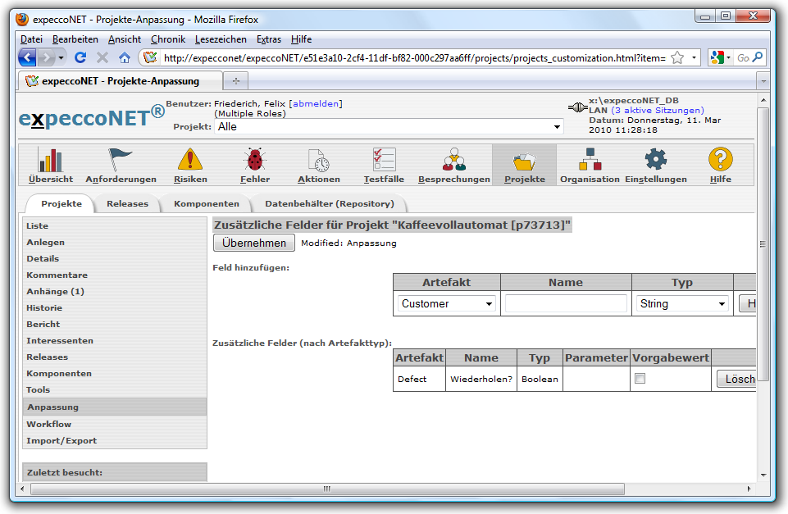Open the Typ dropdown showing String
788x514 pixels.
[x=683, y=303]
